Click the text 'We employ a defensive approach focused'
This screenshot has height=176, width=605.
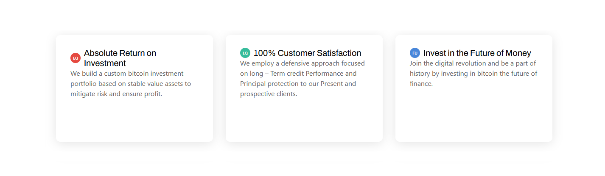click(302, 63)
